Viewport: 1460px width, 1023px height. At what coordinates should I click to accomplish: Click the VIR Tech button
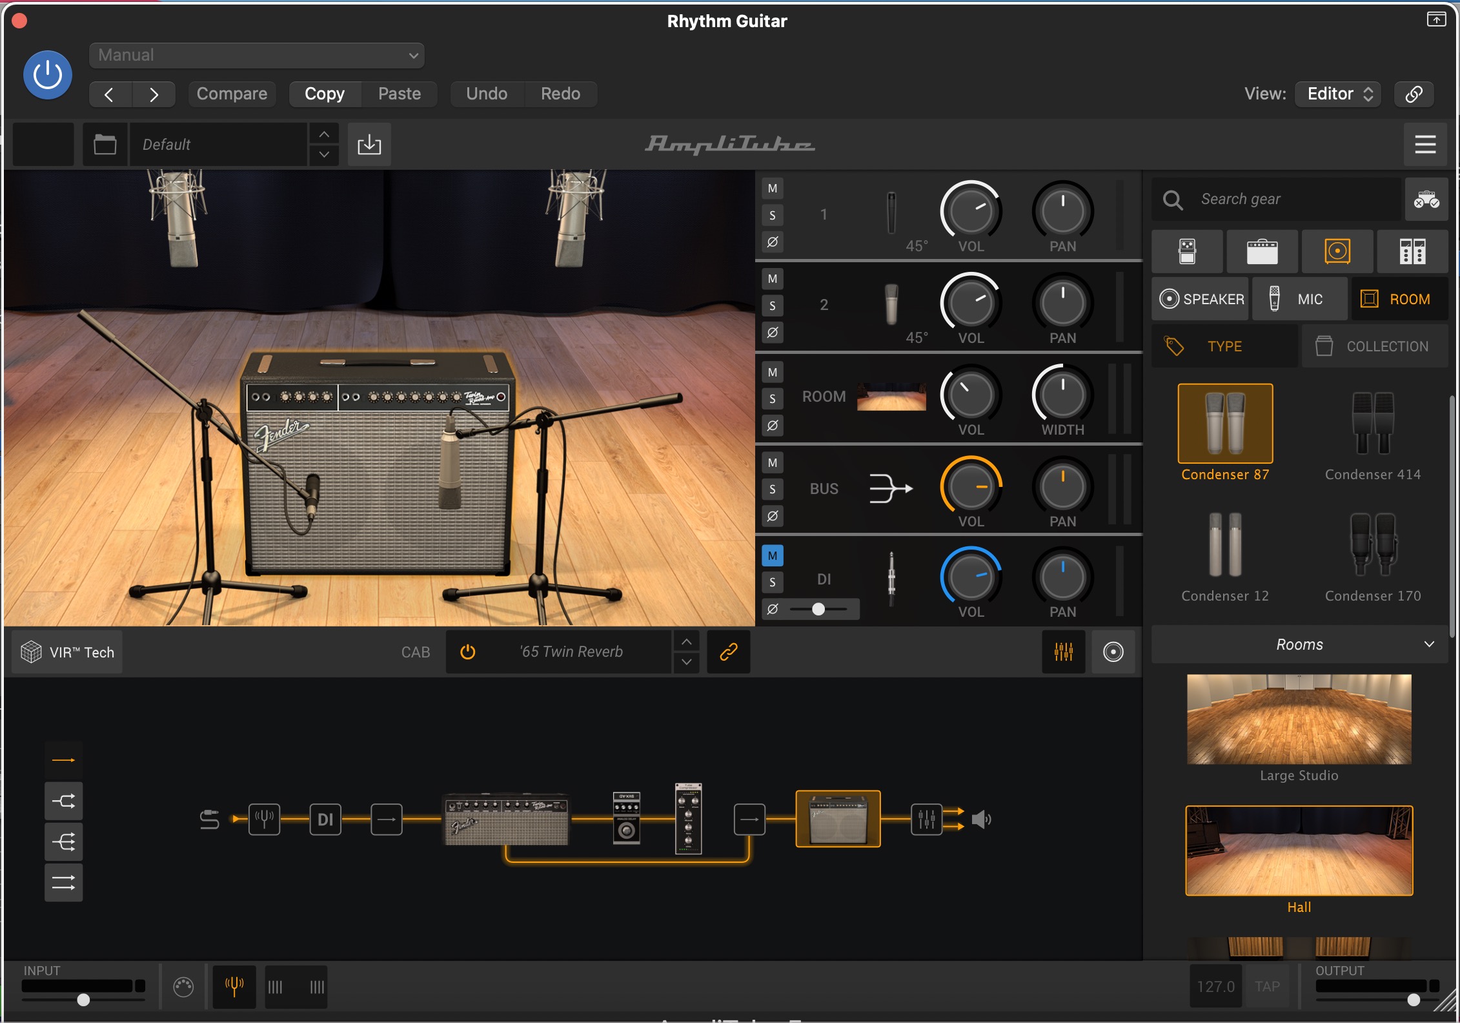point(67,652)
